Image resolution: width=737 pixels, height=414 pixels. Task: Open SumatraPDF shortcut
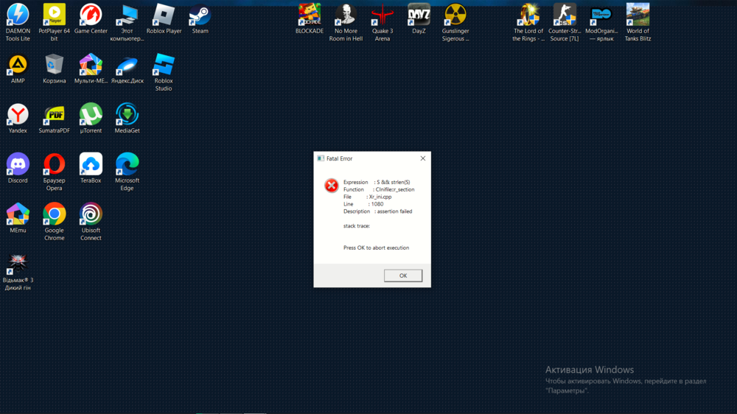coord(54,119)
